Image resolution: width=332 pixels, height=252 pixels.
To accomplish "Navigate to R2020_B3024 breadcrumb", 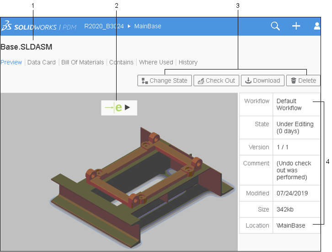I will click(x=104, y=26).
